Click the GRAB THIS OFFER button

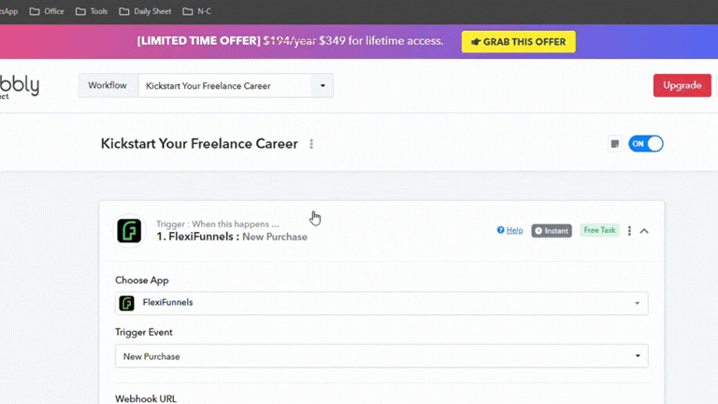click(x=518, y=42)
